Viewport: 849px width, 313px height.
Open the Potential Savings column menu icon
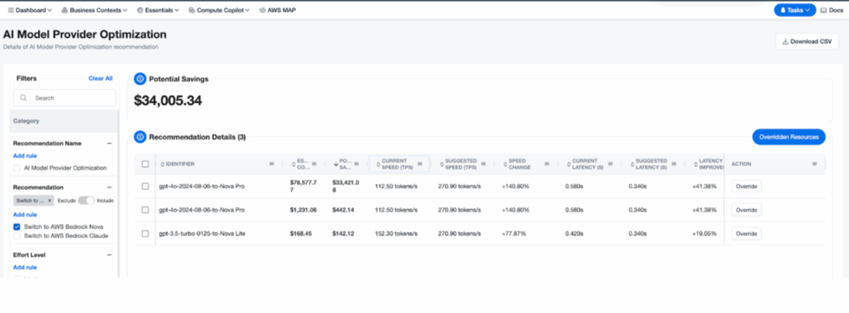coord(356,164)
